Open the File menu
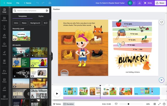The height and width of the screenshot is (106, 167). [18, 3]
